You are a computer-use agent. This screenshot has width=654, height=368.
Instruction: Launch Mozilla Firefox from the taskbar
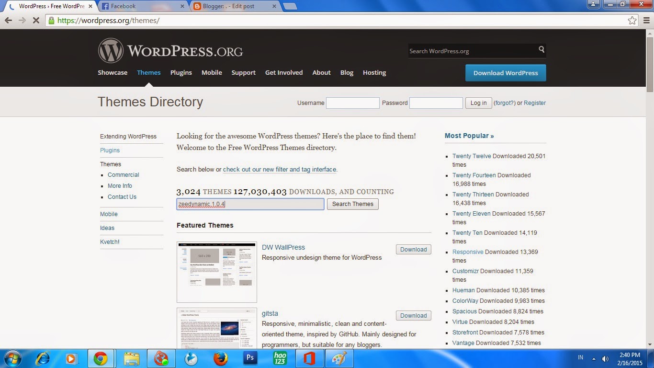click(220, 358)
